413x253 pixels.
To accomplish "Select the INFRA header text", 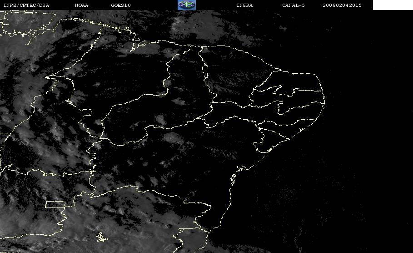I will pos(244,5).
